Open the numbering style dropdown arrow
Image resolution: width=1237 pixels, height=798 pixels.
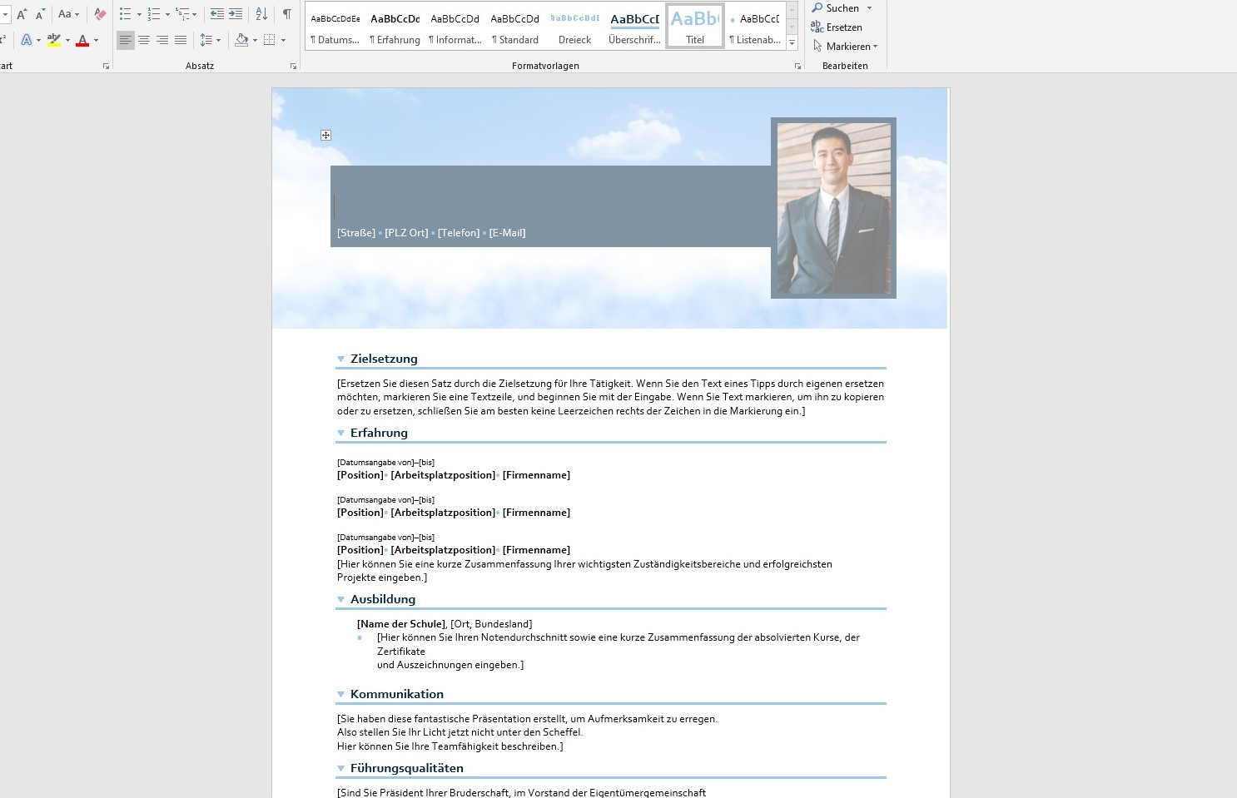coord(167,14)
